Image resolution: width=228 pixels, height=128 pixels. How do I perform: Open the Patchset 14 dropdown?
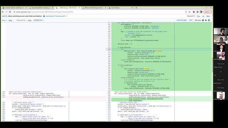click(x=21, y=20)
